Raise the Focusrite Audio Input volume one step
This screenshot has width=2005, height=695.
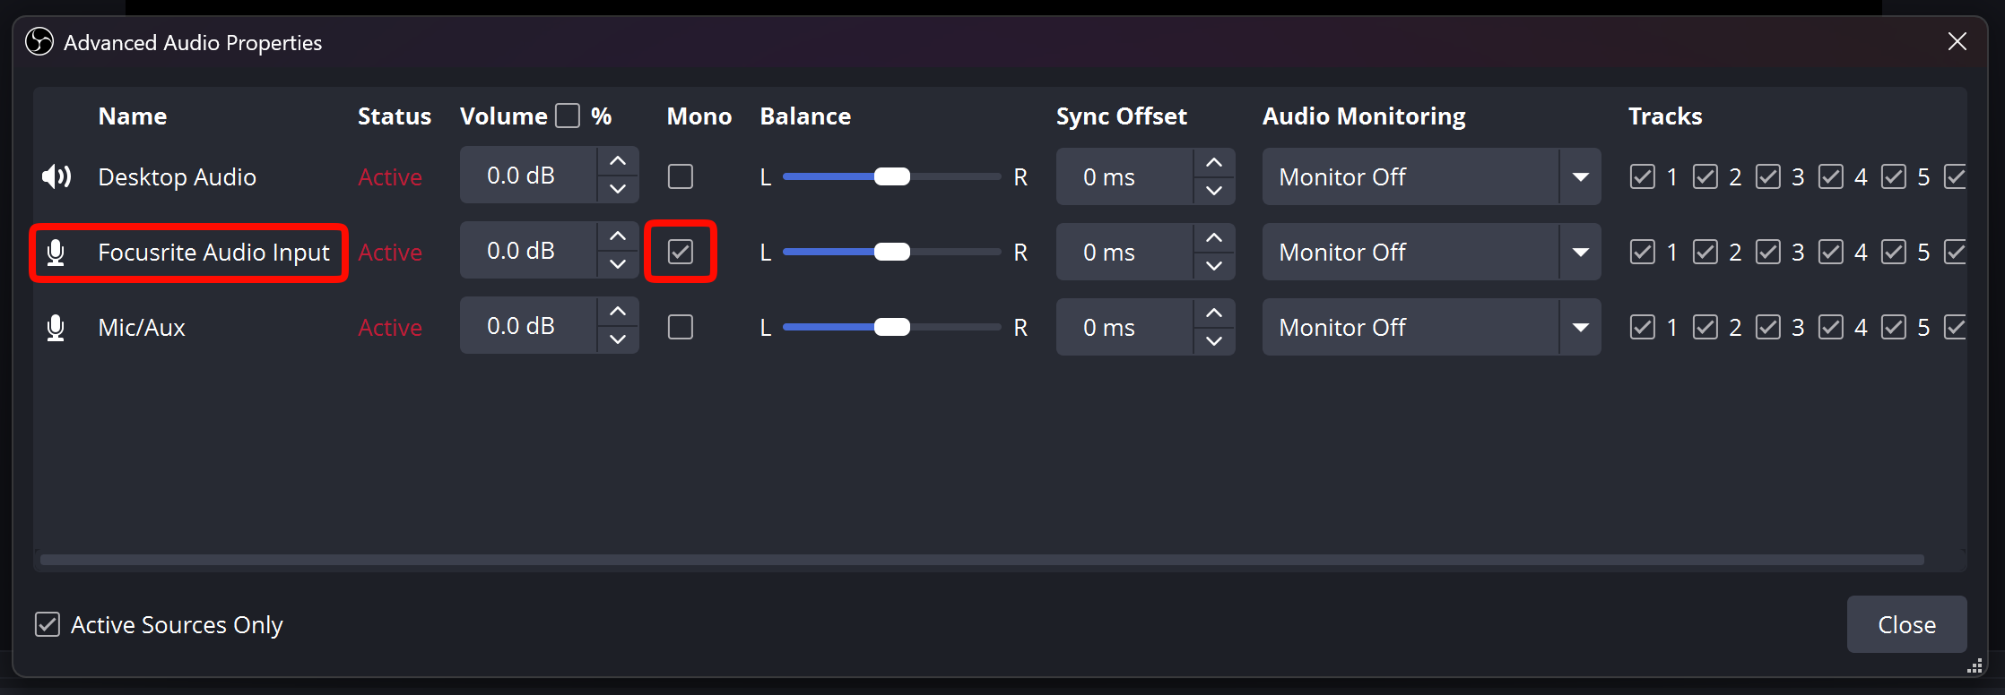tap(618, 236)
